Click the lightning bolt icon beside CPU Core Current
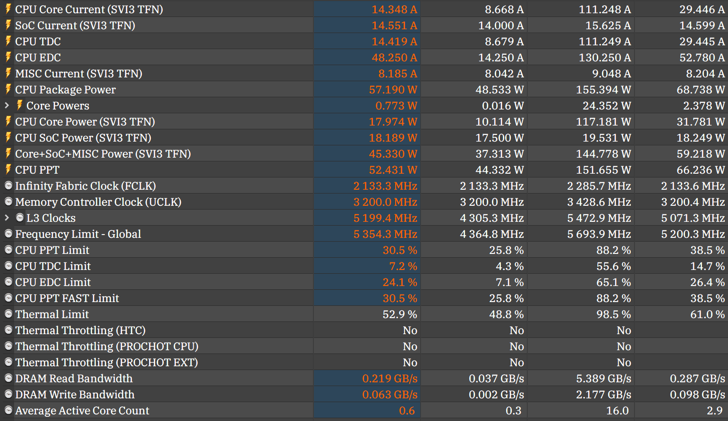Screen dimensions: 728x421 point(8,9)
